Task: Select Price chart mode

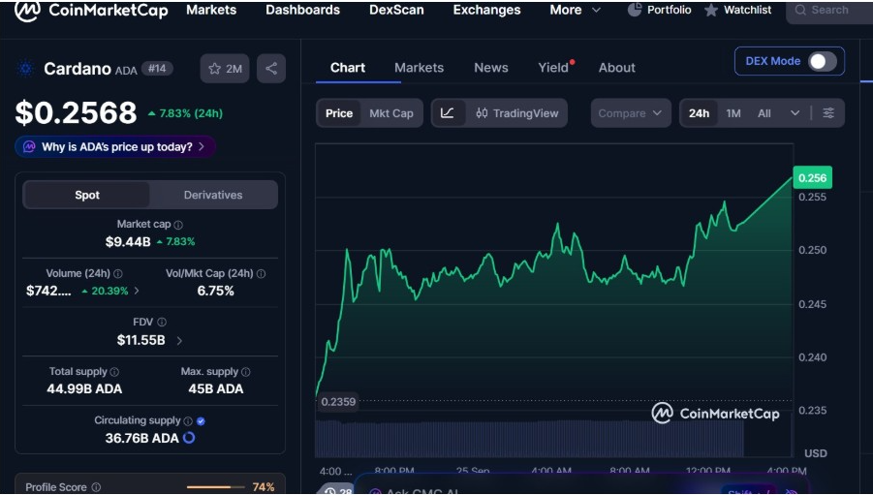Action: click(x=338, y=113)
